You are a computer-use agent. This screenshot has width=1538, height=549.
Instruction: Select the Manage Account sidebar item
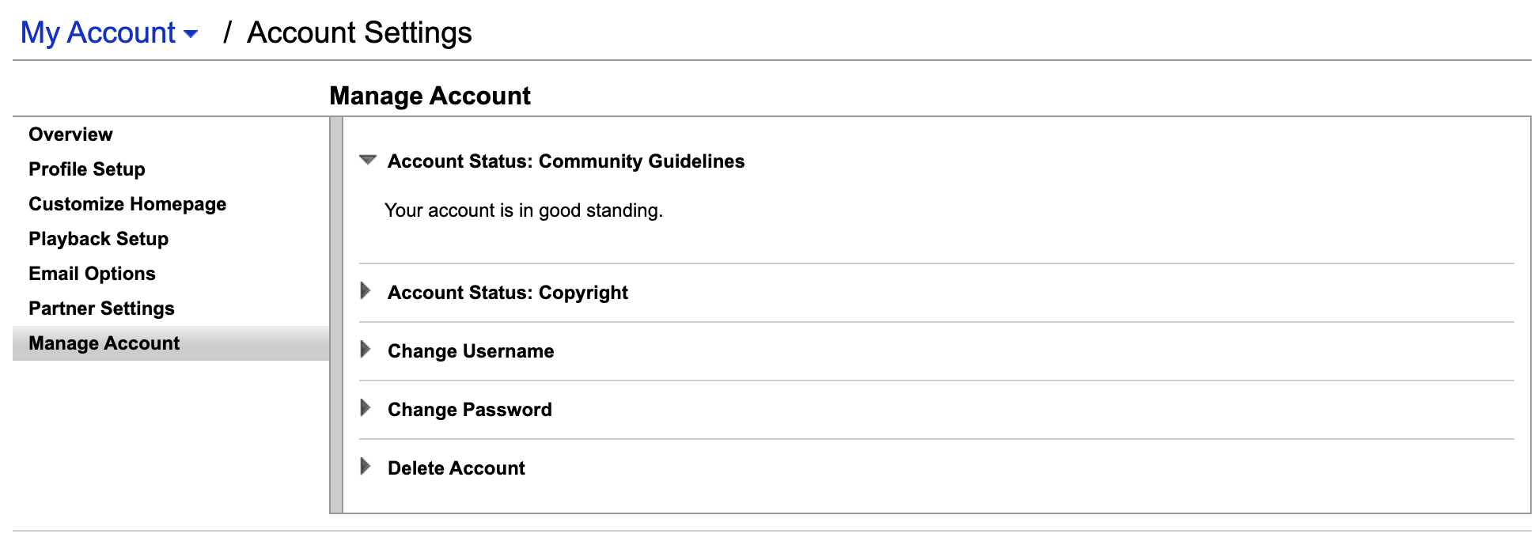[x=104, y=343]
